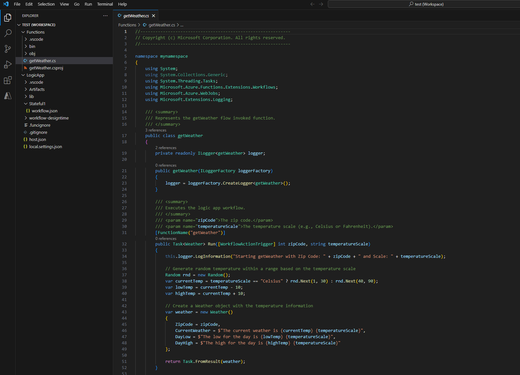Open local.settings.json file

[45, 147]
